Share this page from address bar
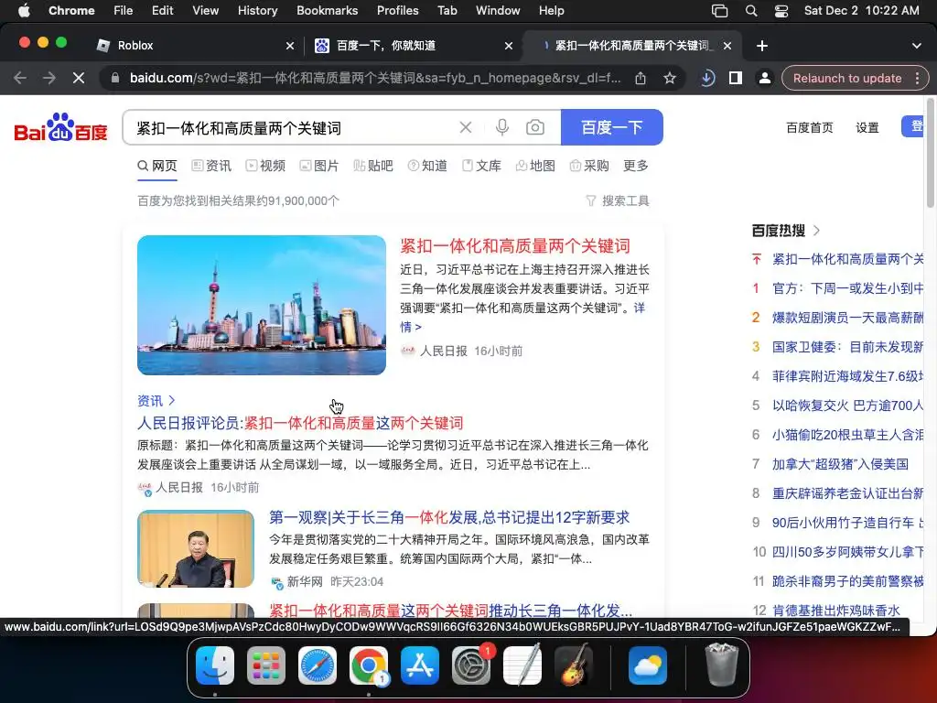The image size is (937, 703). pyautogui.click(x=641, y=79)
